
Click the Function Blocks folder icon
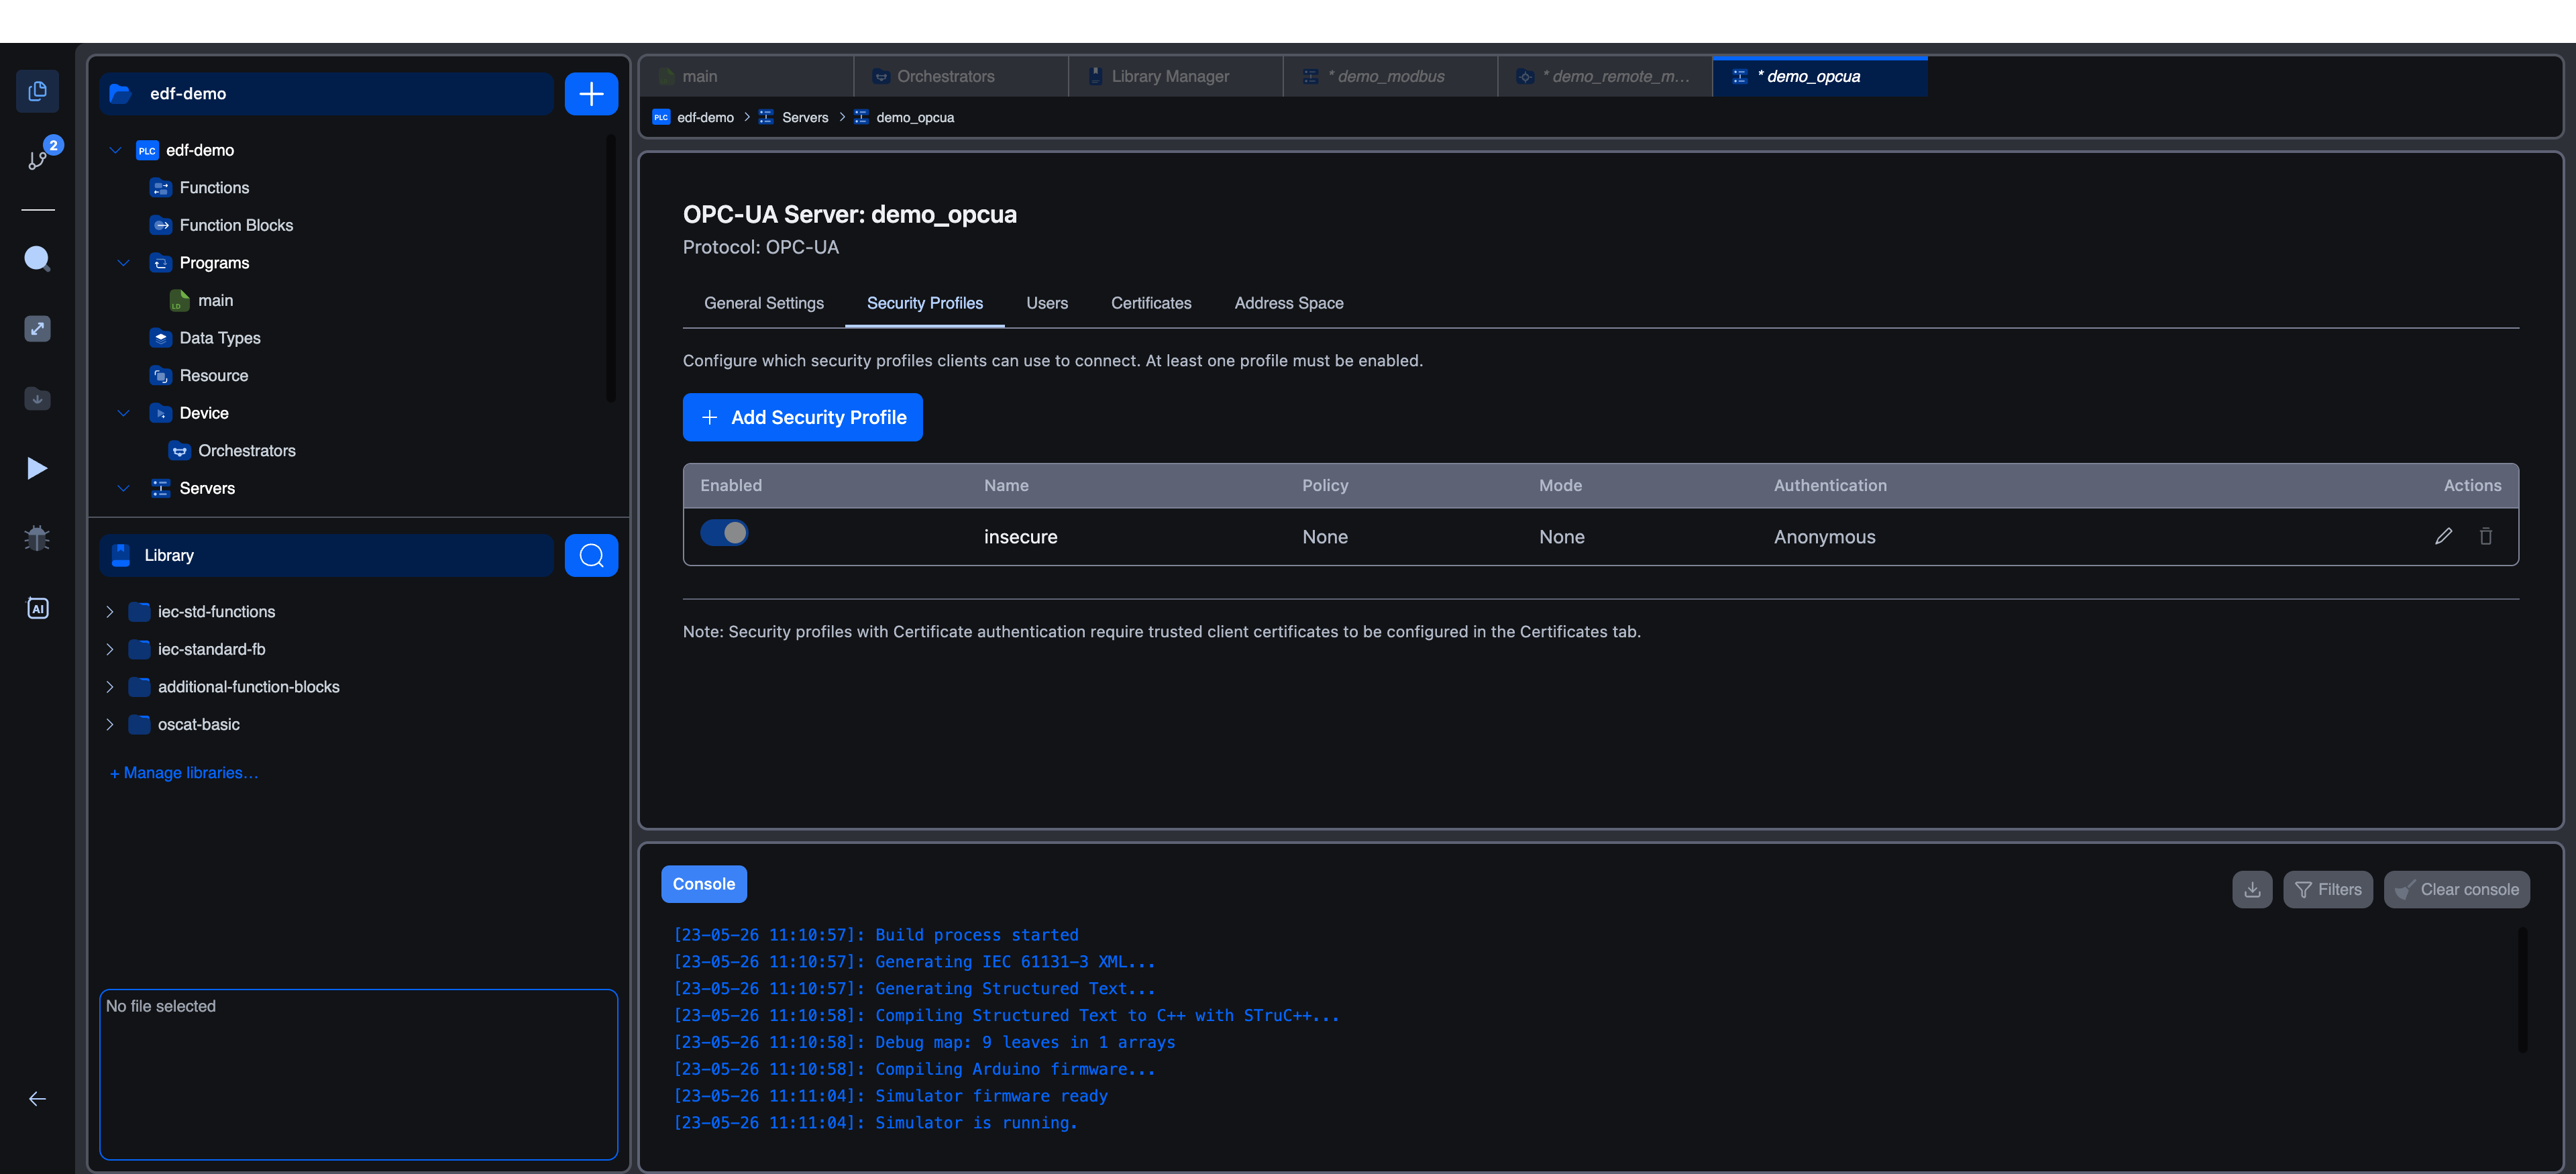[x=160, y=225]
